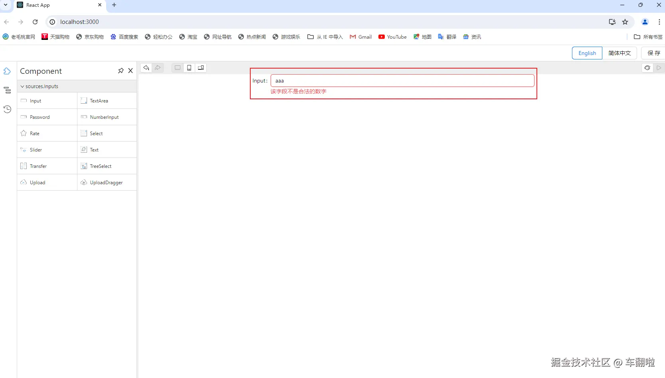The height and width of the screenshot is (378, 665).
Task: Switch to desktop view mode toggle
Action: (178, 68)
